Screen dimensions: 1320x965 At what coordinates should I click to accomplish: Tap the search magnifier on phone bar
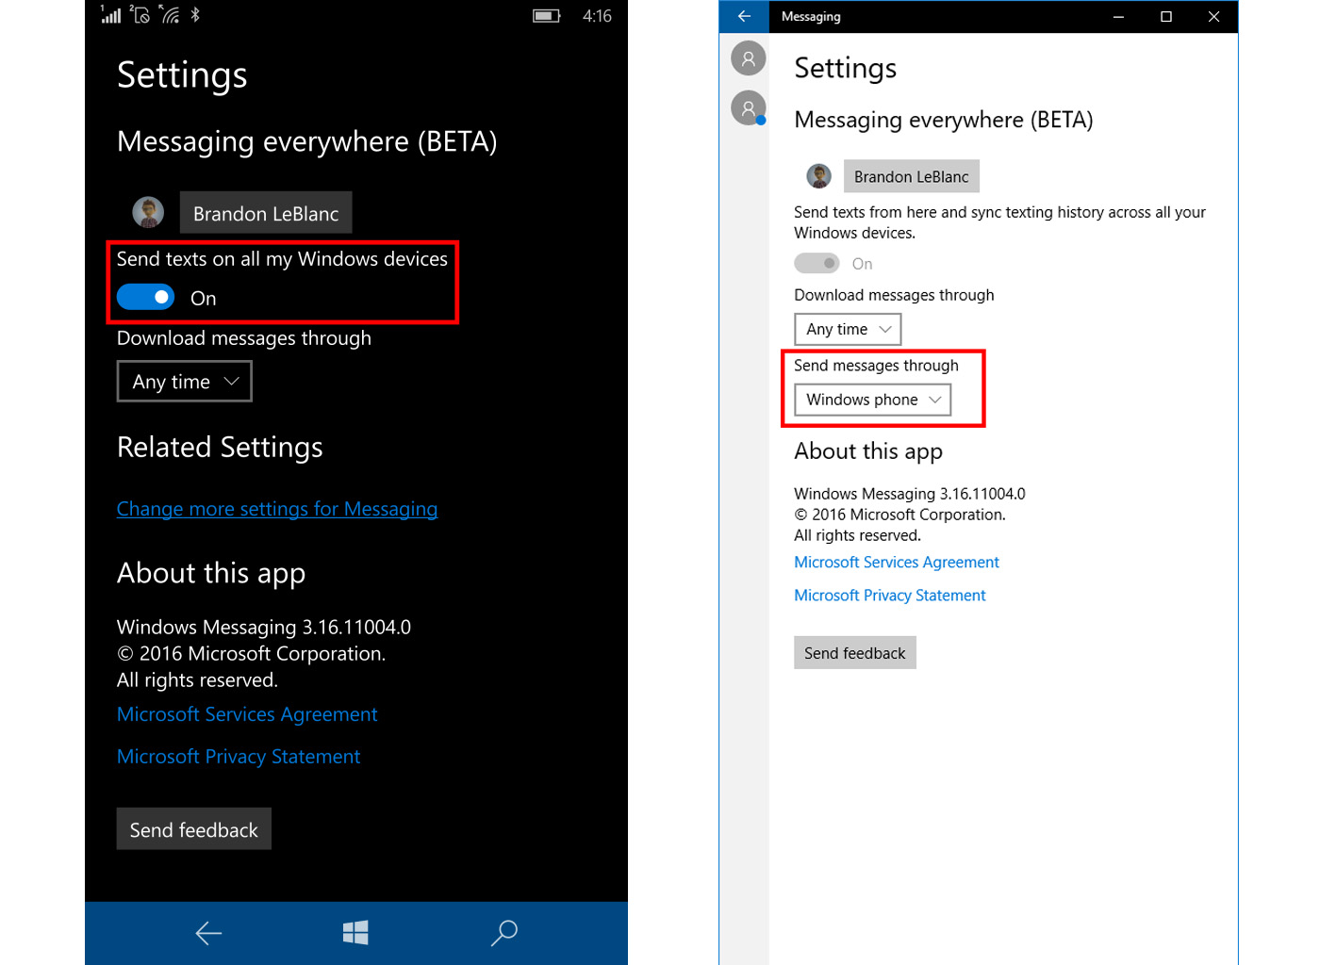pyautogui.click(x=504, y=933)
